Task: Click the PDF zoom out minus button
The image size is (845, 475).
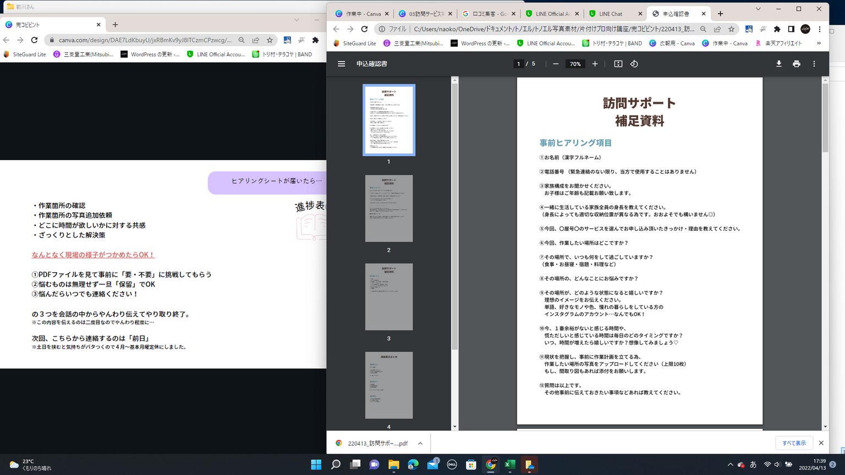Action: pos(556,64)
